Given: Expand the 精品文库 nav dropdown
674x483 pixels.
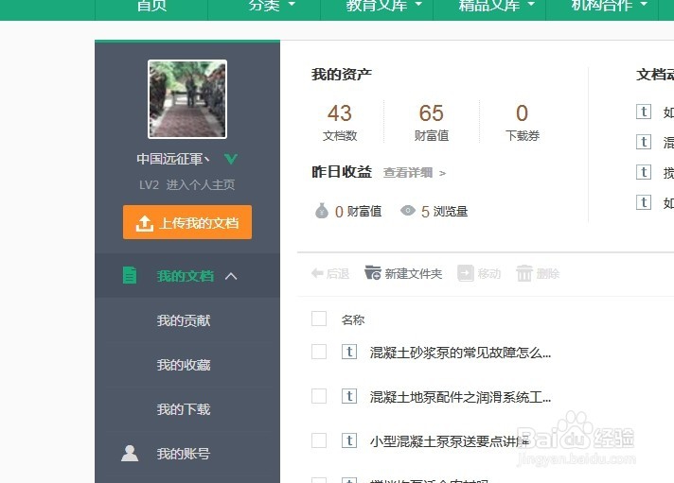Looking at the screenshot, I should (x=496, y=6).
